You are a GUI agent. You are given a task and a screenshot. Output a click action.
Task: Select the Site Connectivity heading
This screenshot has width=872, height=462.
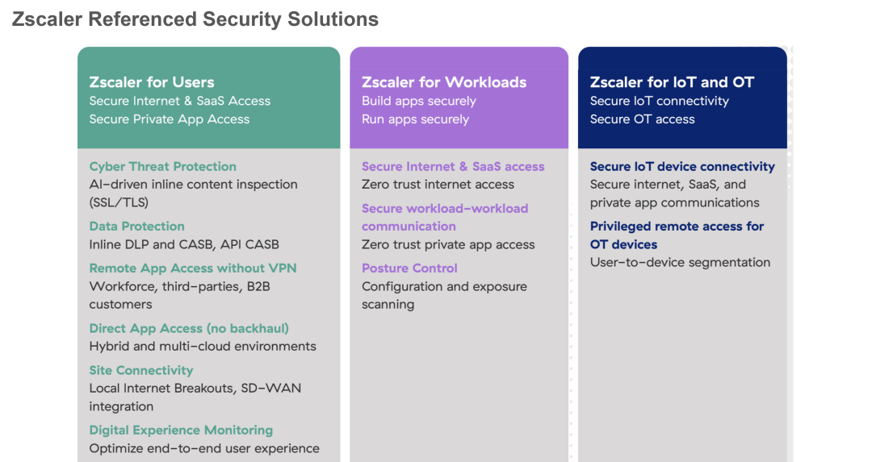pyautogui.click(x=141, y=371)
